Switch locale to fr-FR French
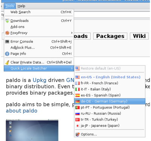Screen dimensions: 151x141 (x=109, y=83)
